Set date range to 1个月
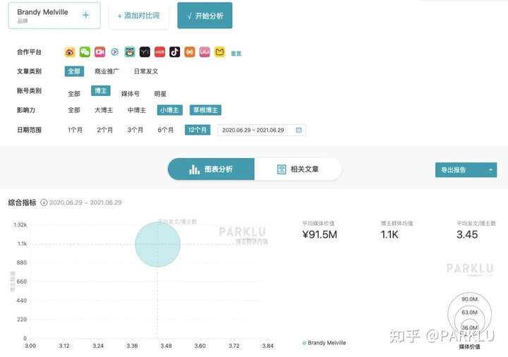This screenshot has height=357, width=508. point(75,130)
